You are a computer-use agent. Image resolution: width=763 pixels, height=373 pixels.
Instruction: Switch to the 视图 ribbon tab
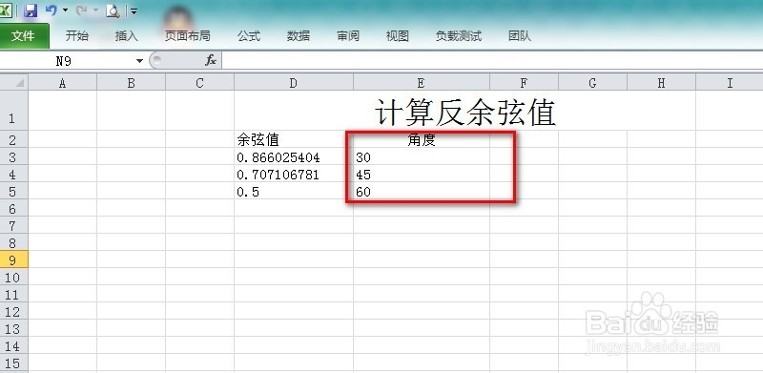[397, 36]
